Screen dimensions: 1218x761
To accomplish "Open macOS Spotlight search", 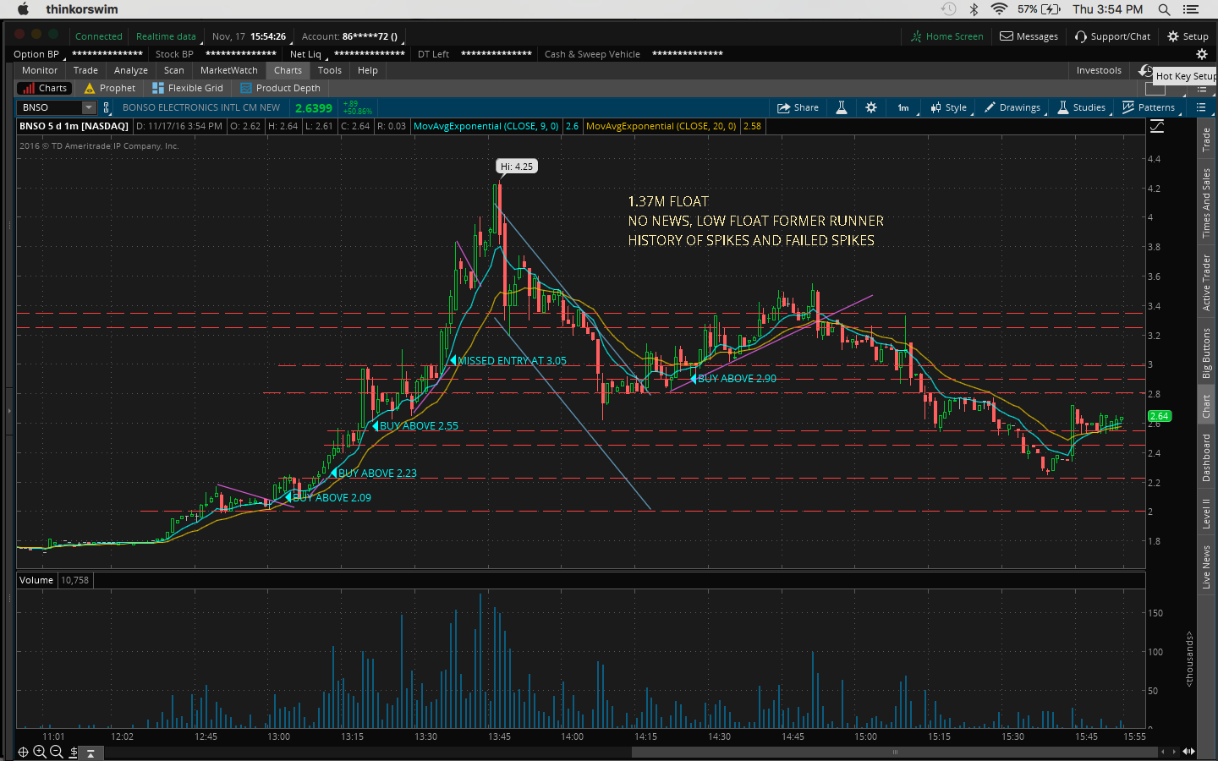I will [1165, 9].
